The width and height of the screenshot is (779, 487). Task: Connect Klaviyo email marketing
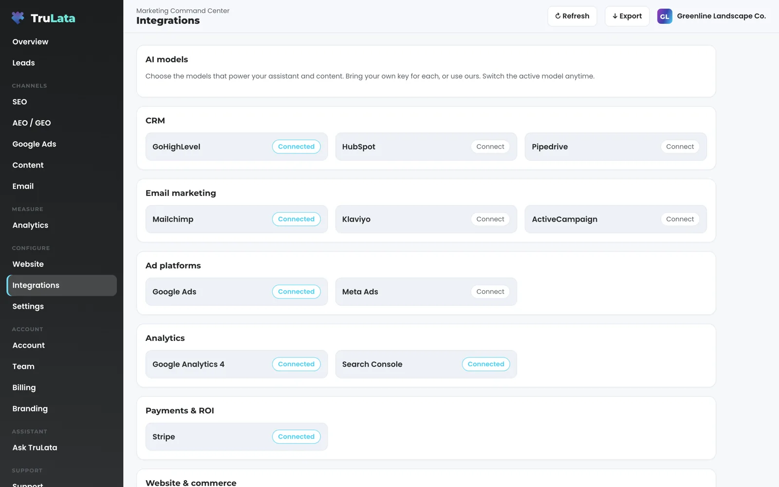tap(490, 219)
